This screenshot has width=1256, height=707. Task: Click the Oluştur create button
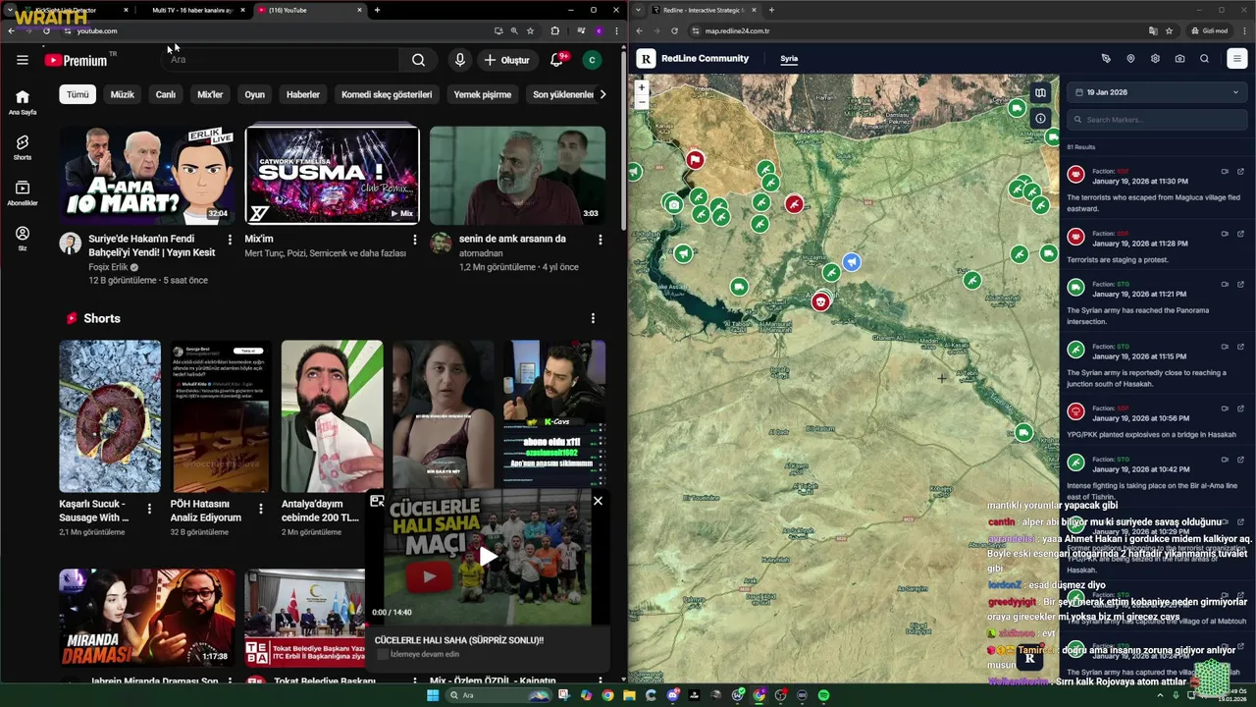pyautogui.click(x=506, y=60)
